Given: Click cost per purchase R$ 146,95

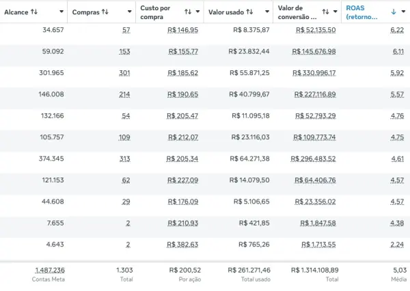Looking at the screenshot, I should tap(182, 30).
